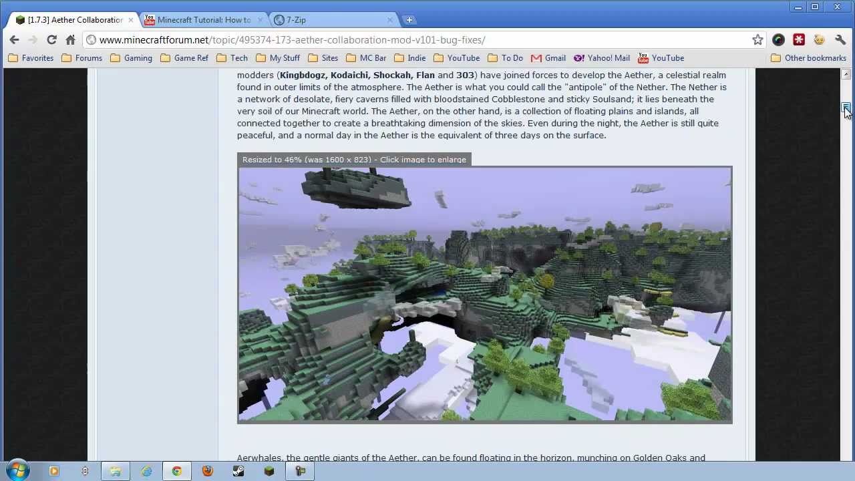Open the last taskbar application icon
855x481 pixels.
click(300, 471)
